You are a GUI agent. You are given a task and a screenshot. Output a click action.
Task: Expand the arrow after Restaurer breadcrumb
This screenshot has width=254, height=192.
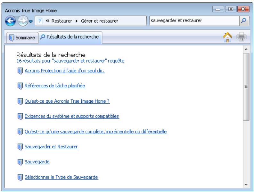click(77, 21)
